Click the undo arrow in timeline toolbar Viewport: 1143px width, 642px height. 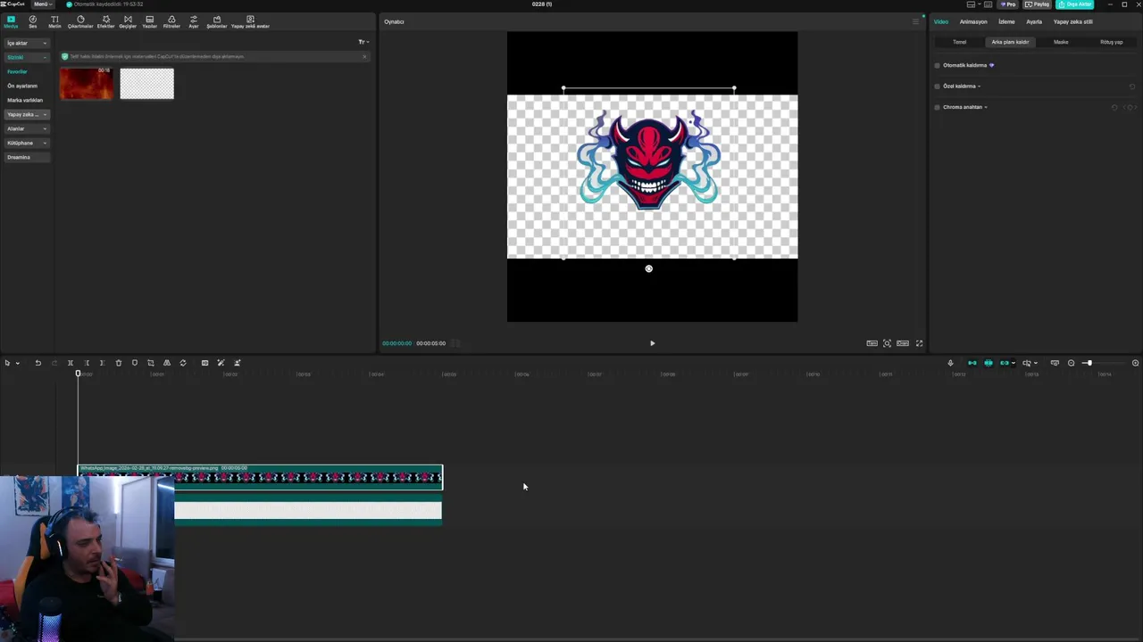38,363
